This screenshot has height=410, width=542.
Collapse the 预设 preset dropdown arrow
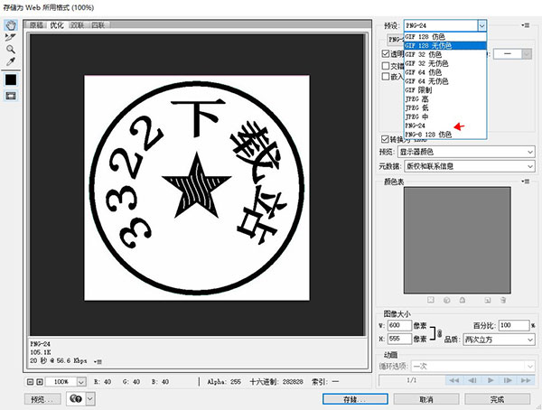482,25
